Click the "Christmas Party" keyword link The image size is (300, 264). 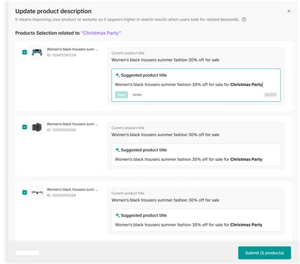pyautogui.click(x=101, y=33)
